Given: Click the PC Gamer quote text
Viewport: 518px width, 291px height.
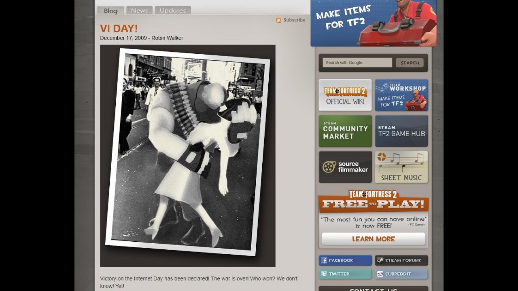Looking at the screenshot, I should pos(373,222).
